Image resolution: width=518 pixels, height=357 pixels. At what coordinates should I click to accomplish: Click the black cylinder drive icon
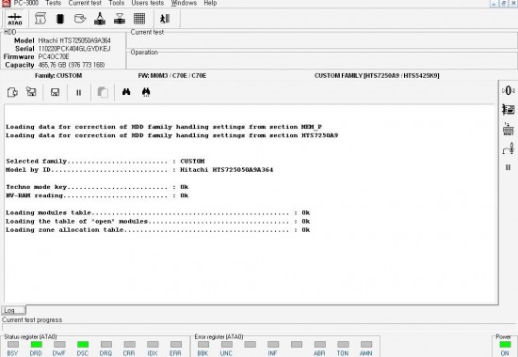click(x=59, y=19)
